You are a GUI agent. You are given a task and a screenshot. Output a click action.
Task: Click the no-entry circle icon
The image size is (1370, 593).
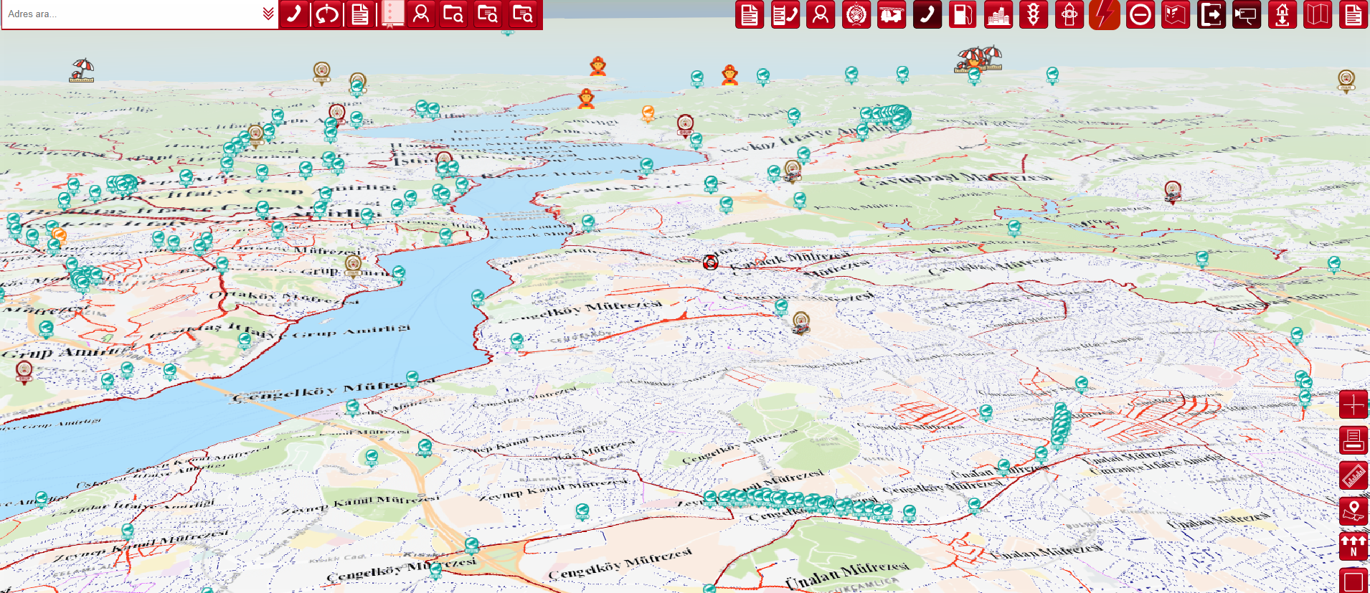click(1140, 14)
